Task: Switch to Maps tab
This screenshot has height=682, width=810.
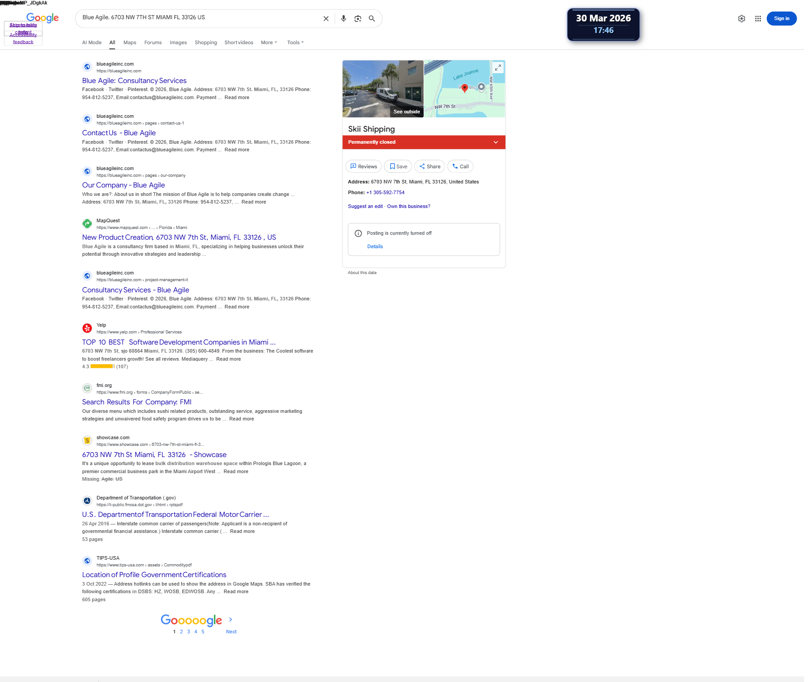Action: [x=130, y=43]
